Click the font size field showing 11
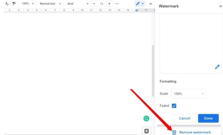Viewport: 223px width, 135px height. (x=101, y=4)
